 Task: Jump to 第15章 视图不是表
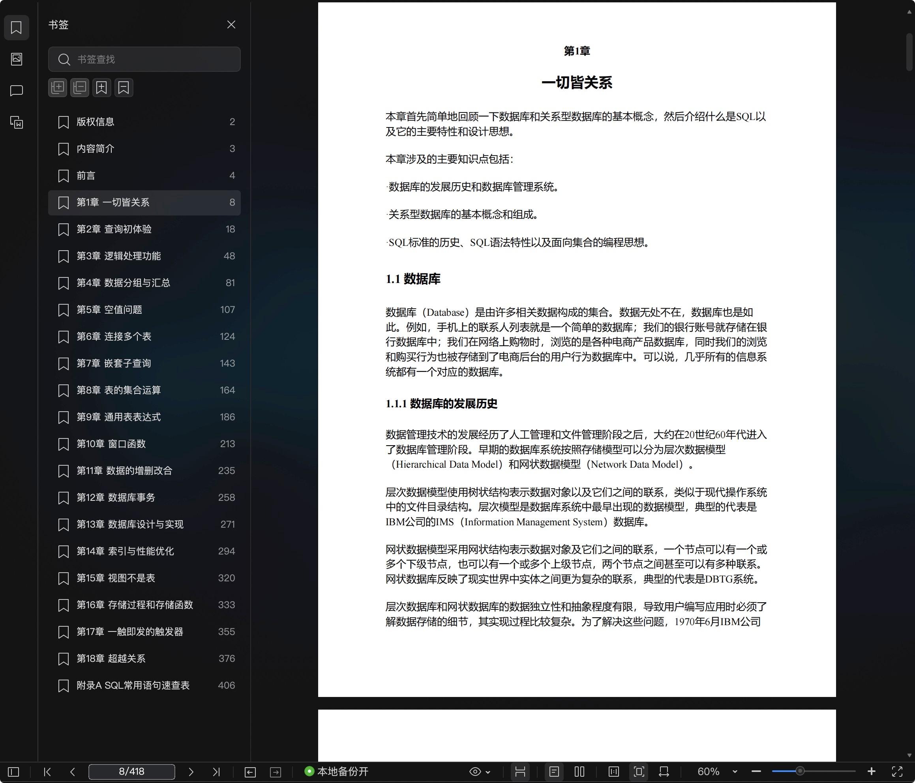pyautogui.click(x=144, y=578)
